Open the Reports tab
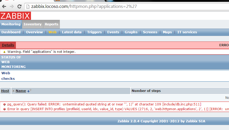 tap(52, 24)
